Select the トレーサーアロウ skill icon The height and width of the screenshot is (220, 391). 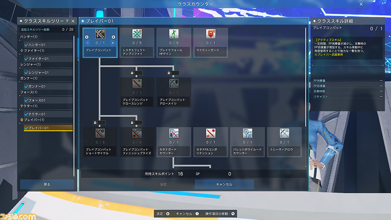285,133
